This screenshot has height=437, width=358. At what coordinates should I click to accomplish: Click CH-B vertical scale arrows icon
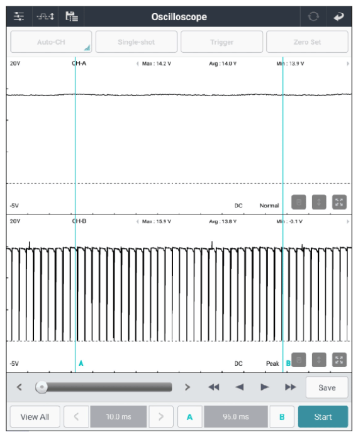[x=319, y=360]
